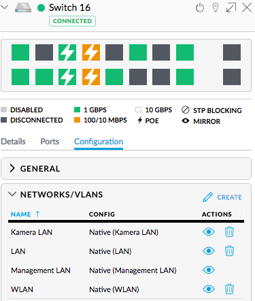Click the orange PoE port in the bottom row
255x301 pixels.
coord(91,77)
